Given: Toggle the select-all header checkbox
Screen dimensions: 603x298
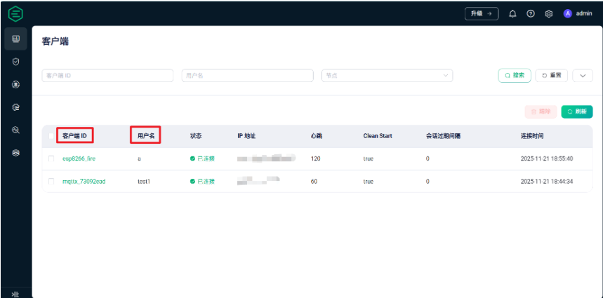Looking at the screenshot, I should pyautogui.click(x=51, y=136).
